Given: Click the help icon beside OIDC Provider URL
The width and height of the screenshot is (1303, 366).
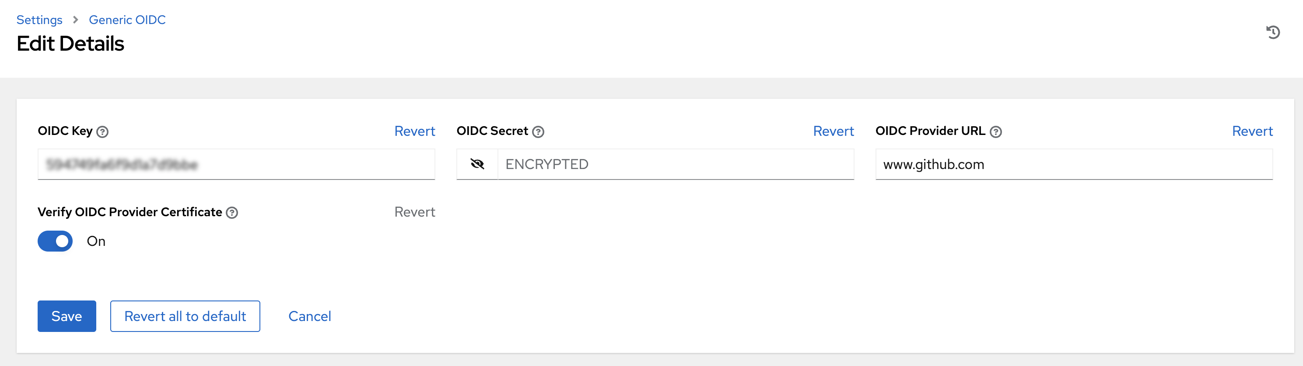Looking at the screenshot, I should click(995, 132).
